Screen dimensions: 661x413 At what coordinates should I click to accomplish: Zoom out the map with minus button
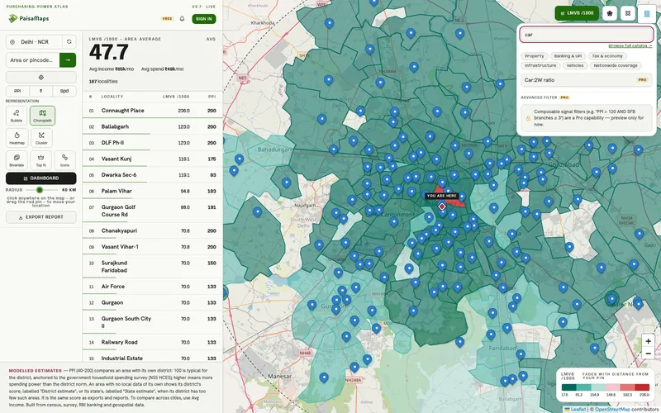(x=648, y=354)
